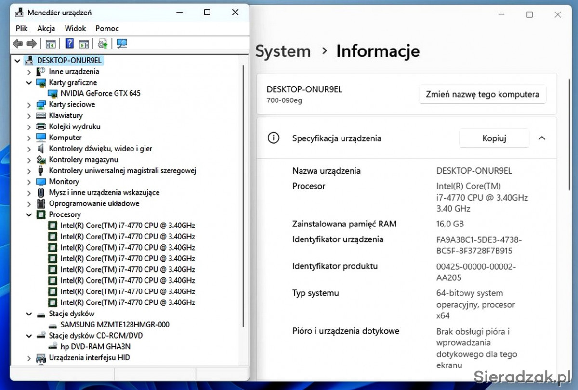Open the Akcja menu
The width and height of the screenshot is (578, 390).
click(46, 28)
